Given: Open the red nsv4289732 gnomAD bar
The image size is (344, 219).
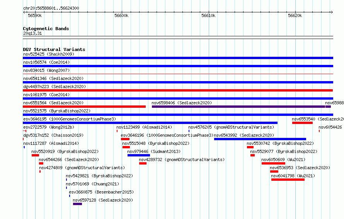Looking at the screenshot, I should 143,163.
